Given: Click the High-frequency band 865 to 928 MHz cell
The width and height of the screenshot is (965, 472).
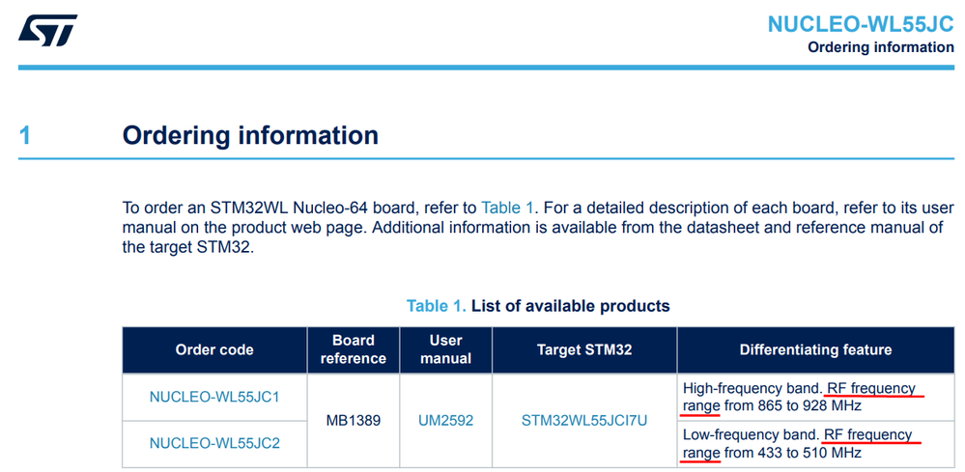Looking at the screenshot, I should 815,397.
